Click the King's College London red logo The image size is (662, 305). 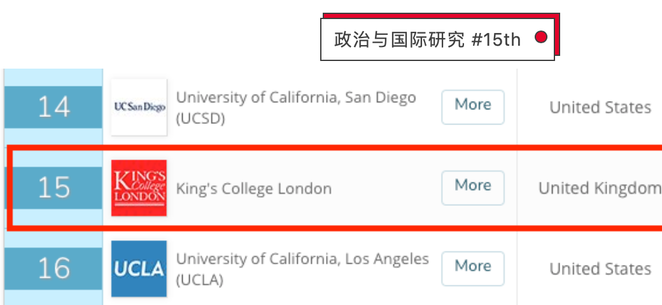(139, 188)
